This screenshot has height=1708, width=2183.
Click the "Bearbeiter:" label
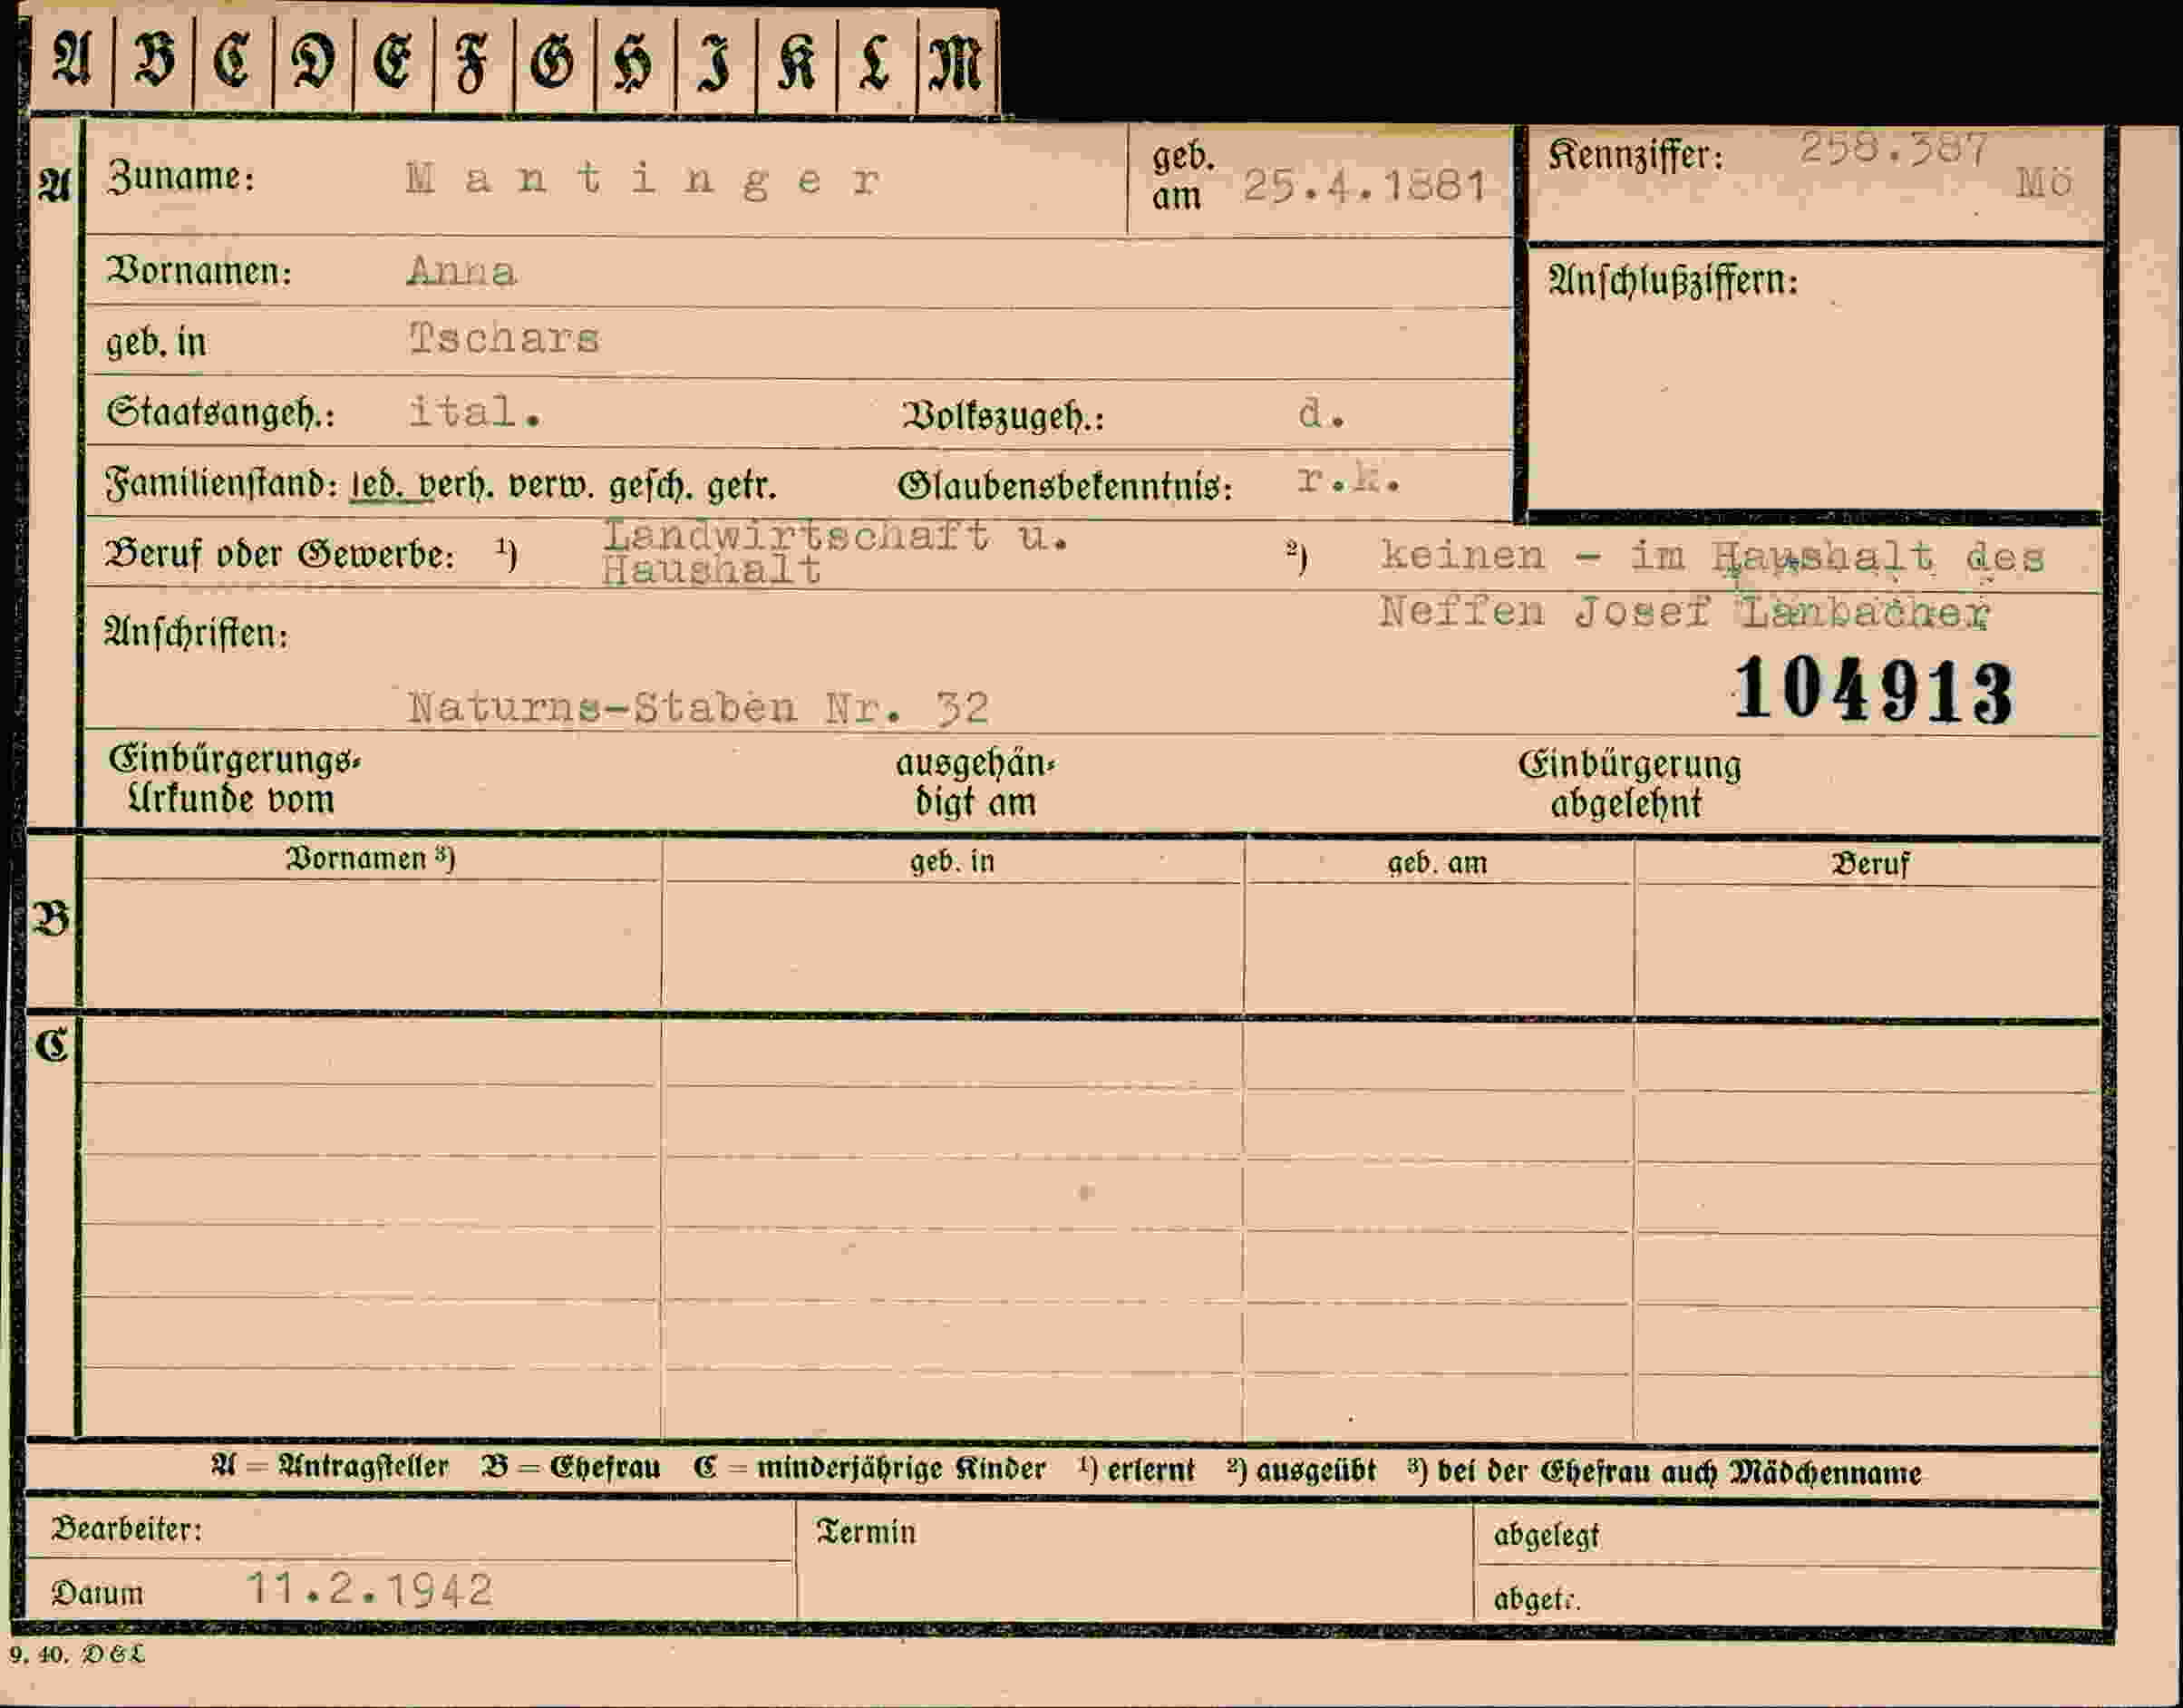point(126,1529)
